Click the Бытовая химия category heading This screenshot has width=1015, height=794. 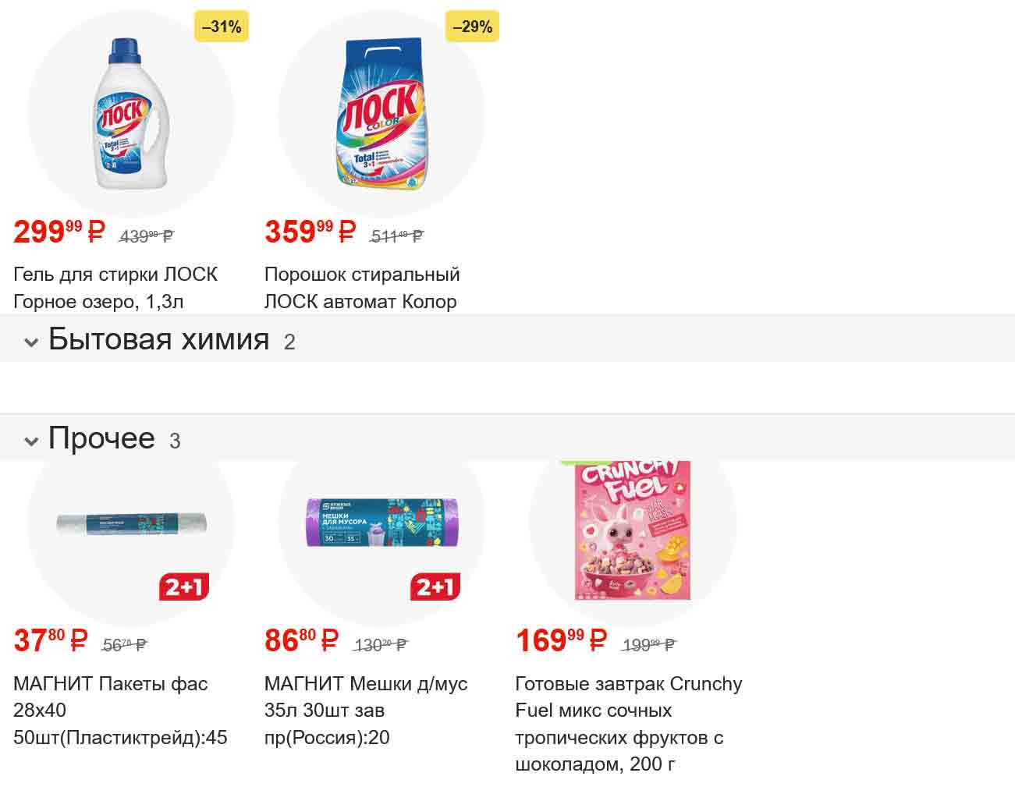[158, 339]
